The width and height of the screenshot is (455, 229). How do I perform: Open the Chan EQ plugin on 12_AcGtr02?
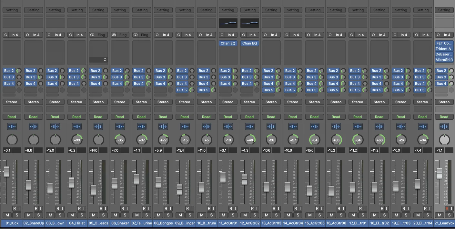(249, 43)
